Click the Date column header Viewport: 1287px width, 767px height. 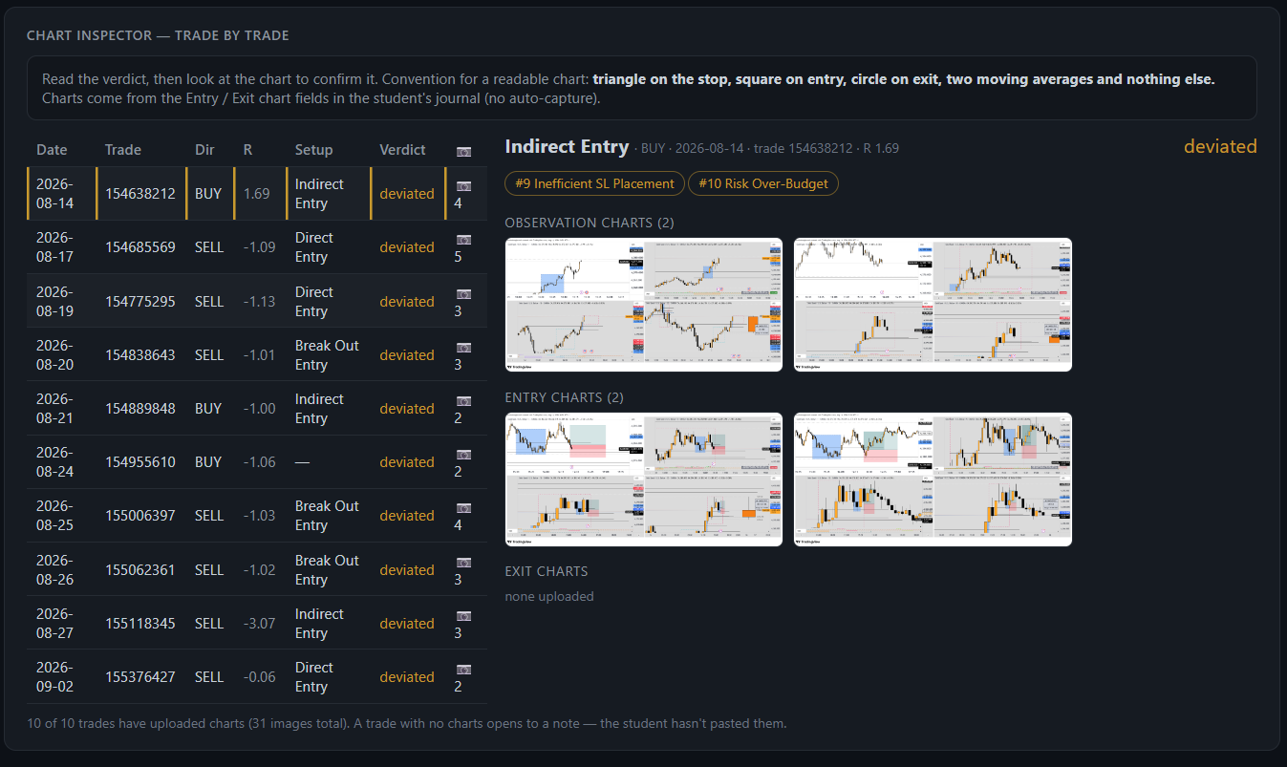(x=52, y=150)
